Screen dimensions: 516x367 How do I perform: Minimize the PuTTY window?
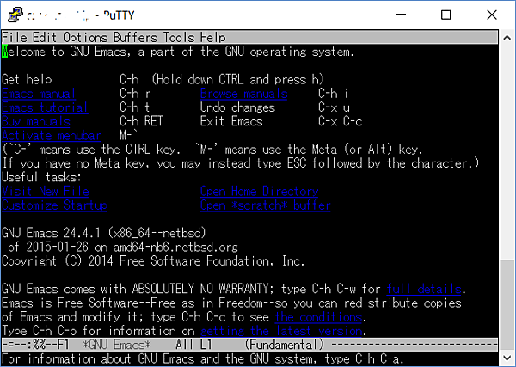(x=401, y=15)
